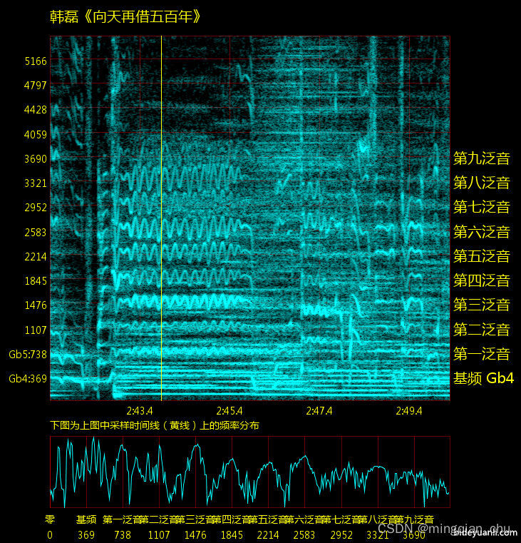Click the 基频 Gb4 fundamental label
Image resolution: width=521 pixels, height=543 pixels.
click(483, 378)
